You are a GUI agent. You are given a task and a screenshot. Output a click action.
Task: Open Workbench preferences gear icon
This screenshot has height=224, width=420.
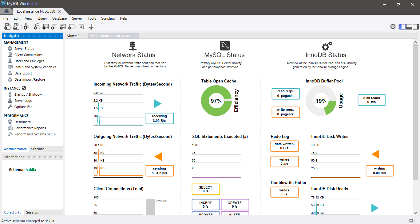tap(393, 26)
